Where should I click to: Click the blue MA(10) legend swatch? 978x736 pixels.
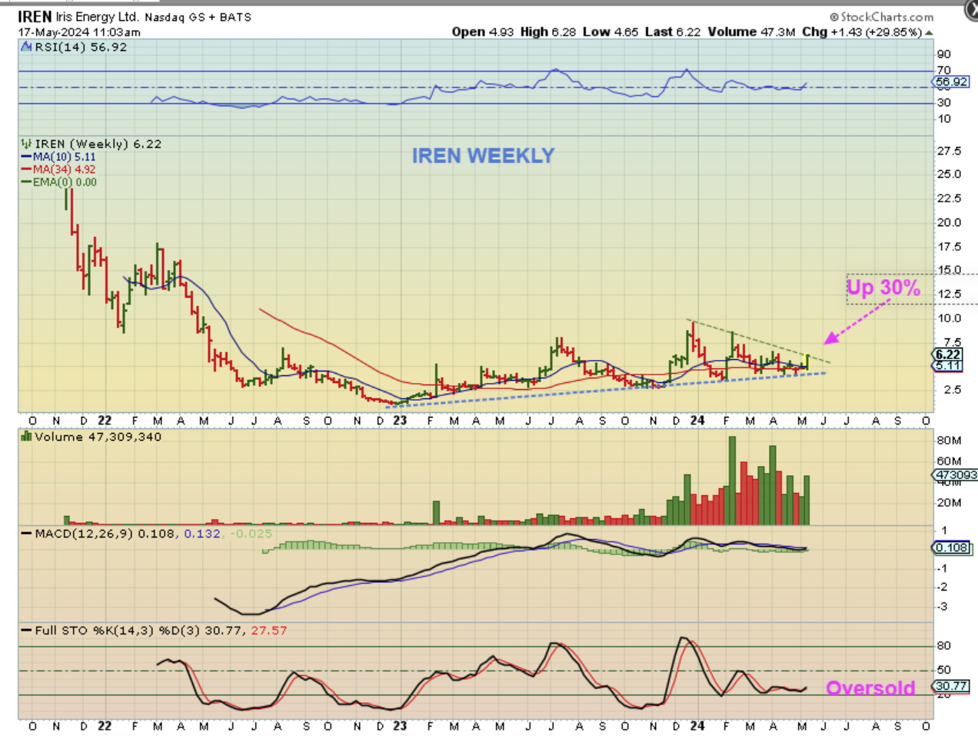tap(27, 157)
